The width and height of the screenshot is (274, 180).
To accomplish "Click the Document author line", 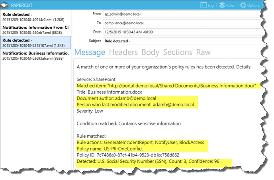I will 116,98.
